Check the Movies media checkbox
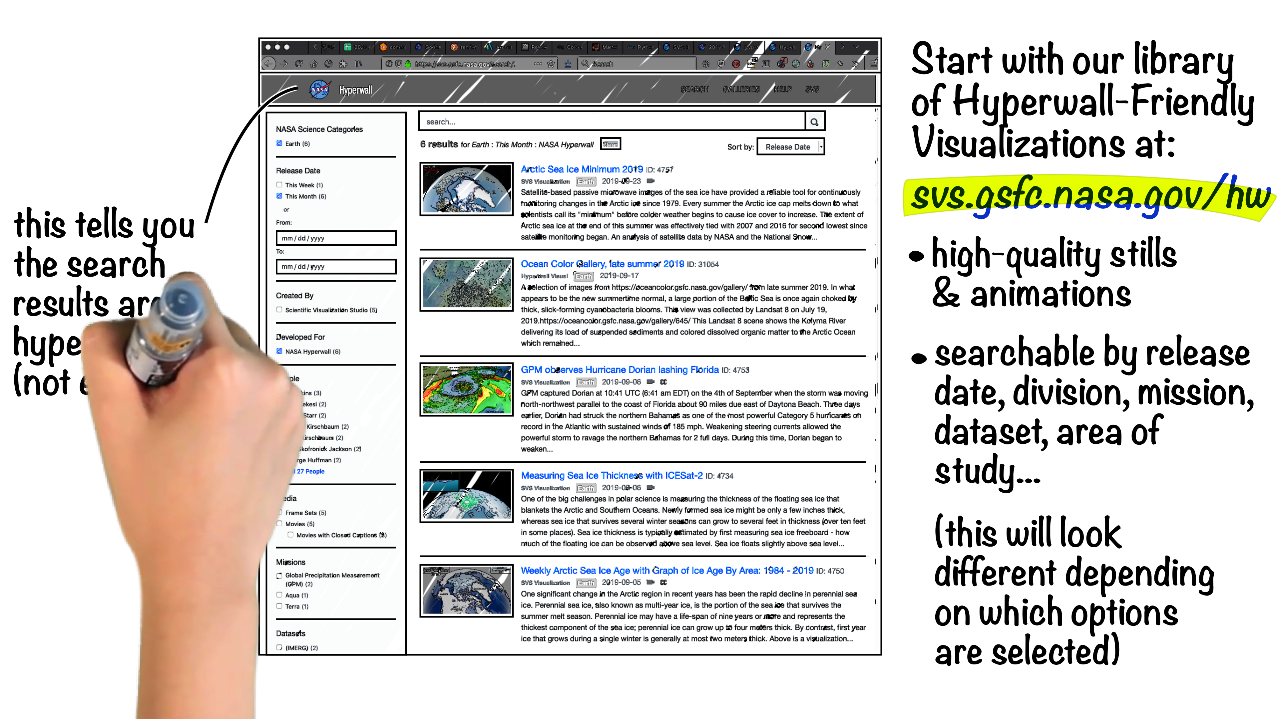Screen dimensions: 1279x719 279,524
